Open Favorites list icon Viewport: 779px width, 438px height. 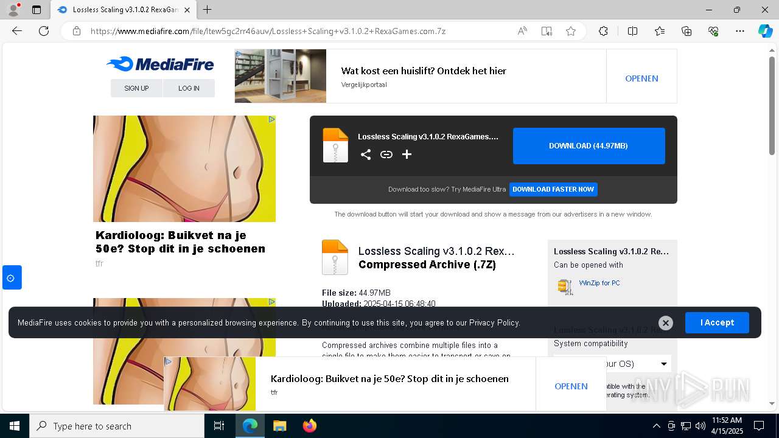[x=660, y=31]
